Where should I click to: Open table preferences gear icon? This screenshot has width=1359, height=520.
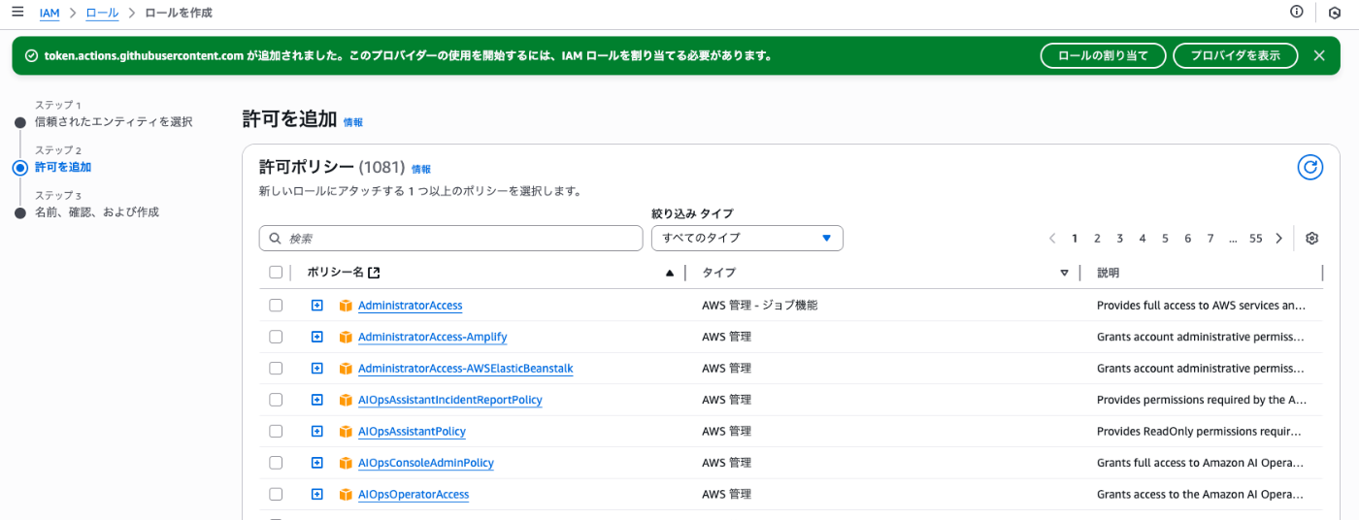point(1312,239)
